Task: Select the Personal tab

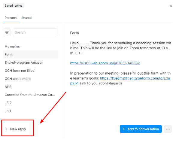Action: click(x=11, y=18)
